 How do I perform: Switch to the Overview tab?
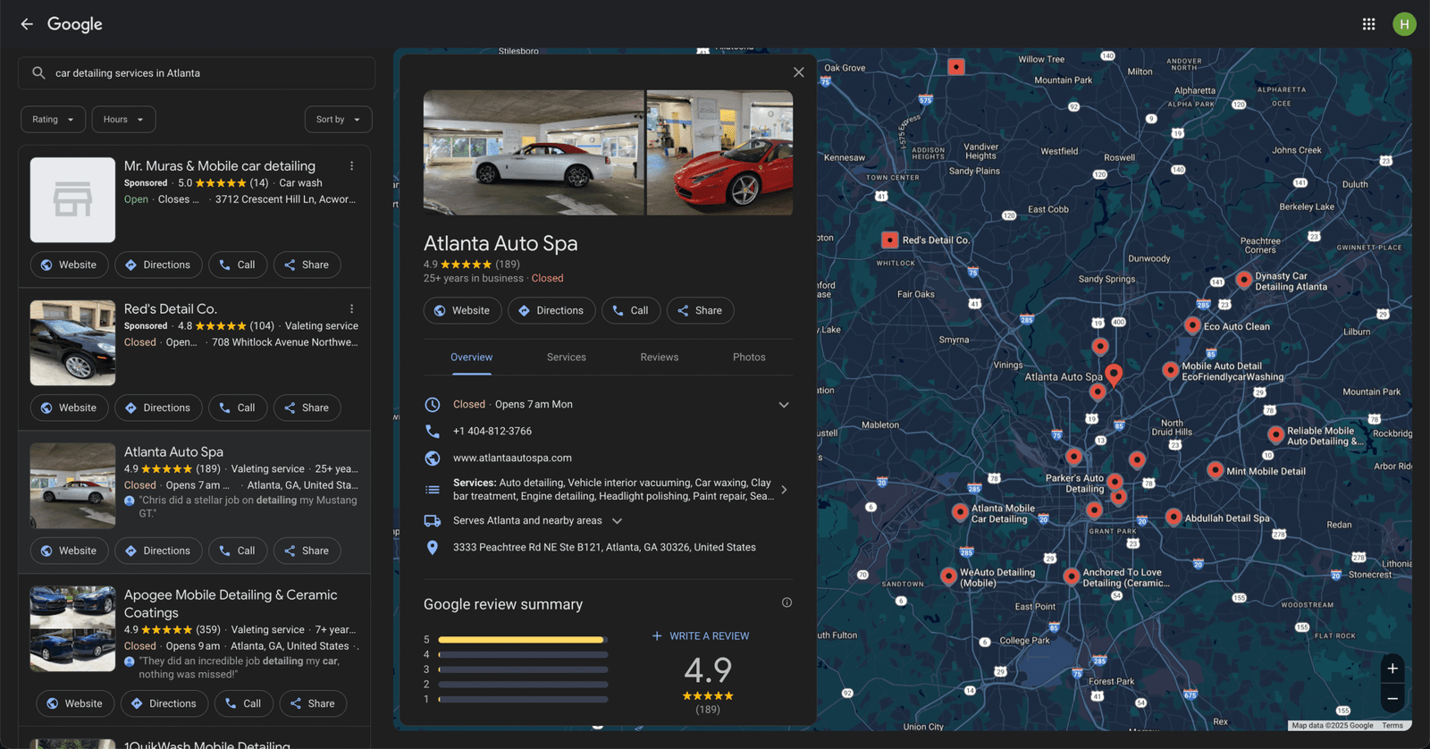pos(471,357)
